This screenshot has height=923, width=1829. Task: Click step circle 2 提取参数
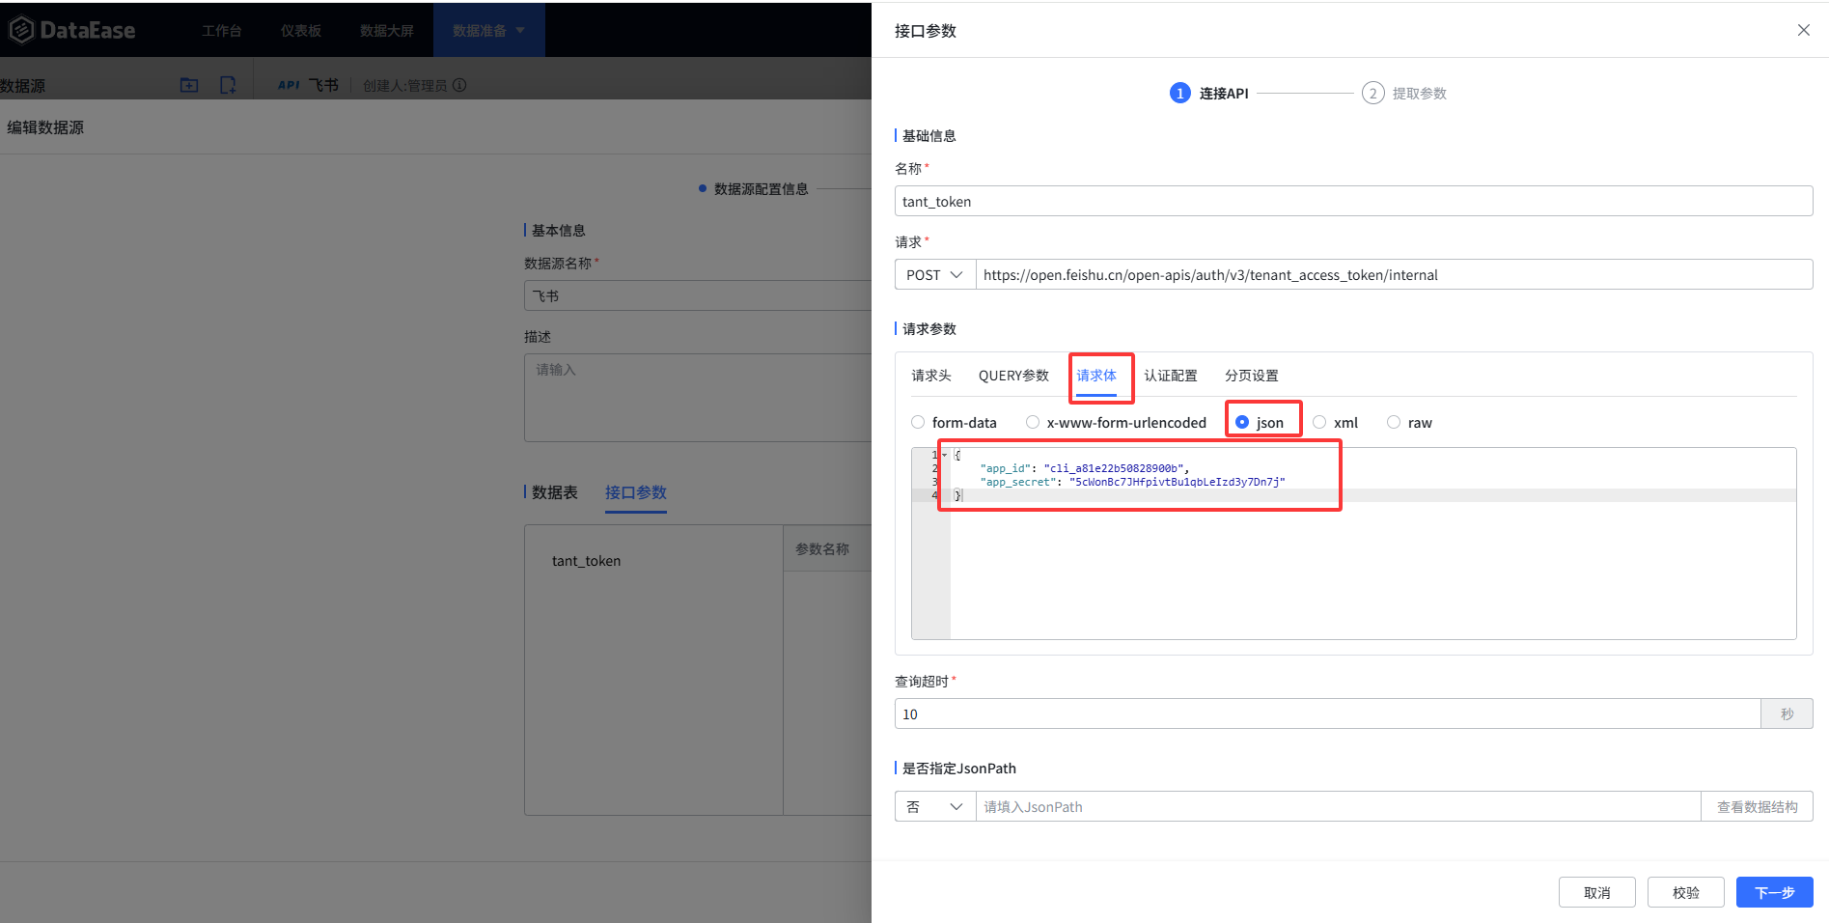click(1373, 93)
